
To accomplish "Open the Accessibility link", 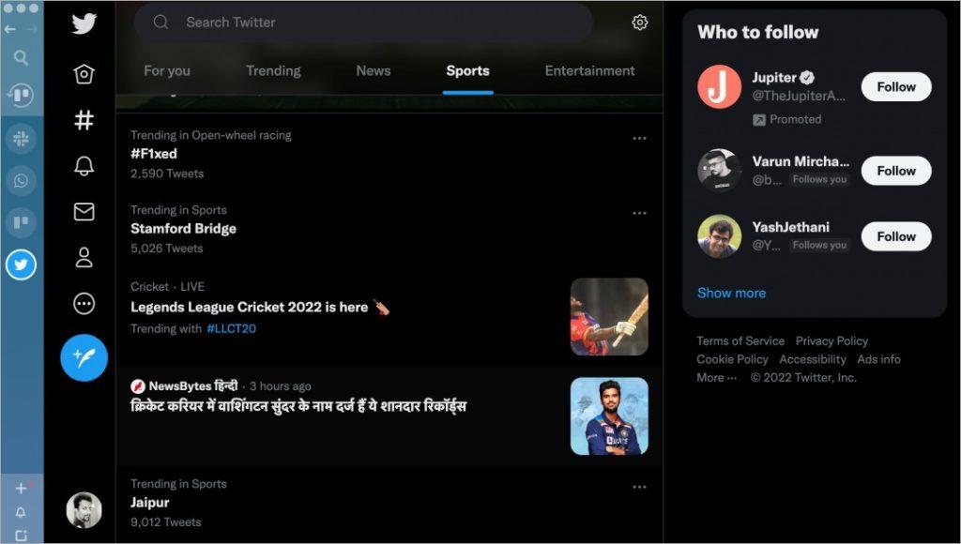I will [x=813, y=359].
